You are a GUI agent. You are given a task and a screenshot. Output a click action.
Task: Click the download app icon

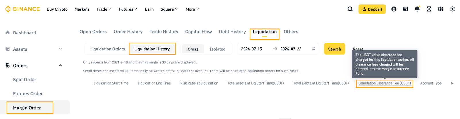coord(429,9)
